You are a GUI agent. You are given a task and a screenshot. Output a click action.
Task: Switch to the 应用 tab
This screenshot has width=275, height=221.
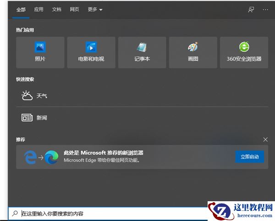click(x=38, y=9)
